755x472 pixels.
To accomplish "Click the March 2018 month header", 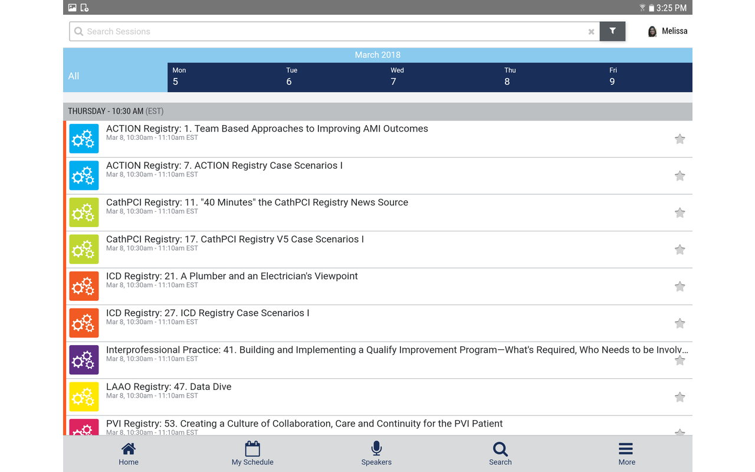I will (x=377, y=55).
